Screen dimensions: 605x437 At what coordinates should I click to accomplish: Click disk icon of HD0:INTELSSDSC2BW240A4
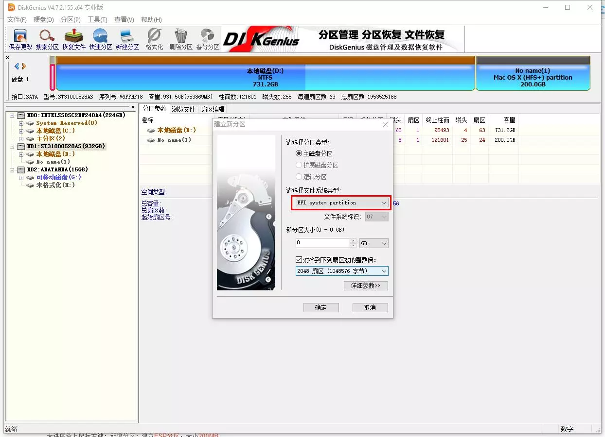click(20, 115)
